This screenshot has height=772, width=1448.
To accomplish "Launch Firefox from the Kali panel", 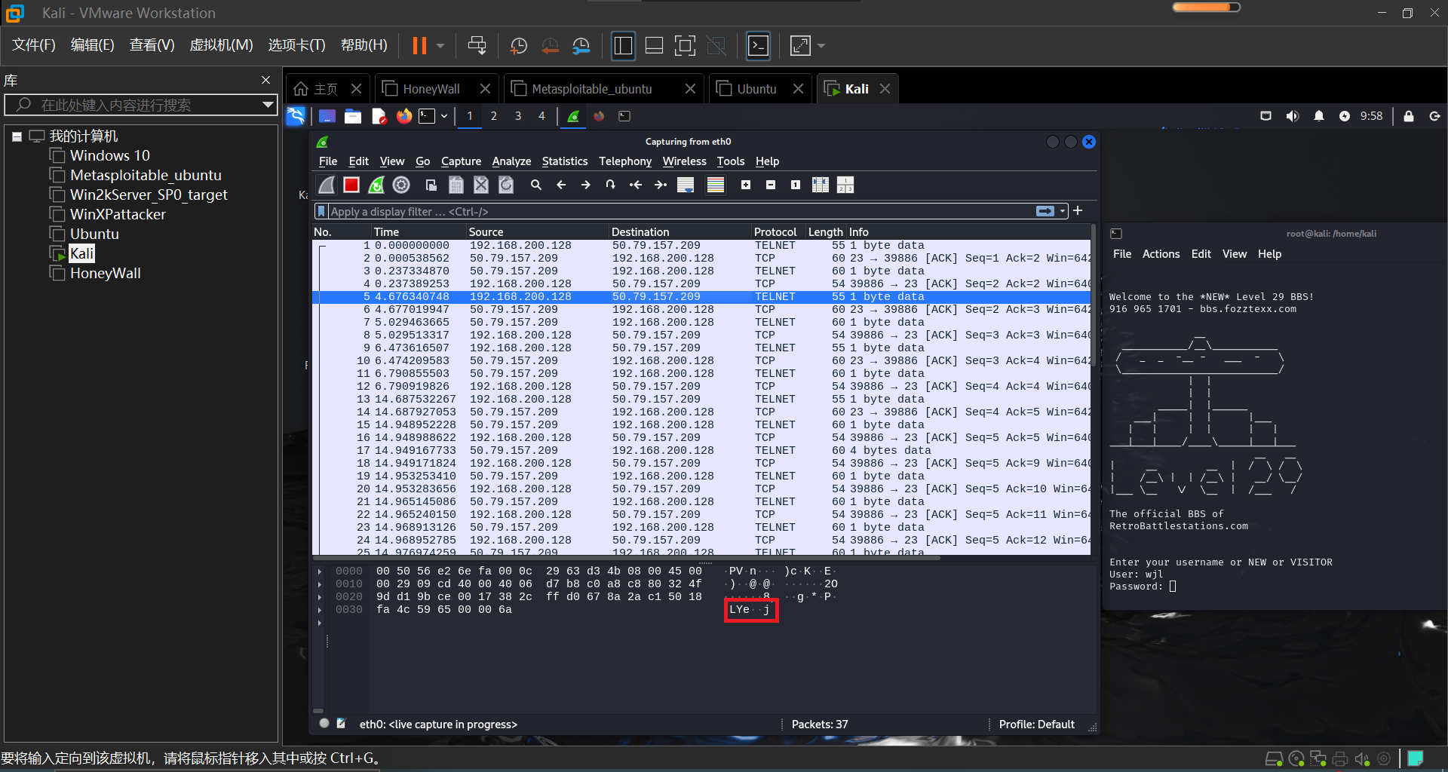I will click(404, 116).
